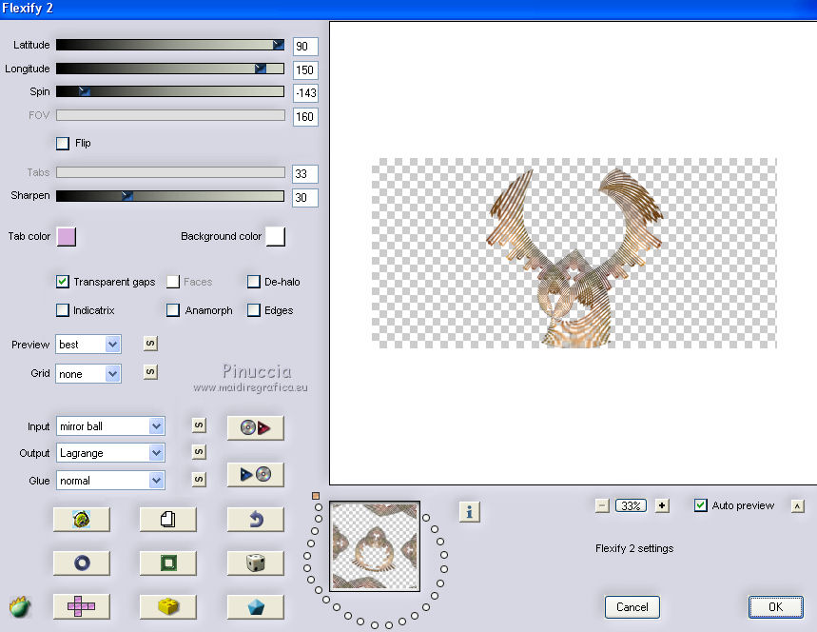
Task: Enable the Edges checkbox
Action: click(x=254, y=310)
